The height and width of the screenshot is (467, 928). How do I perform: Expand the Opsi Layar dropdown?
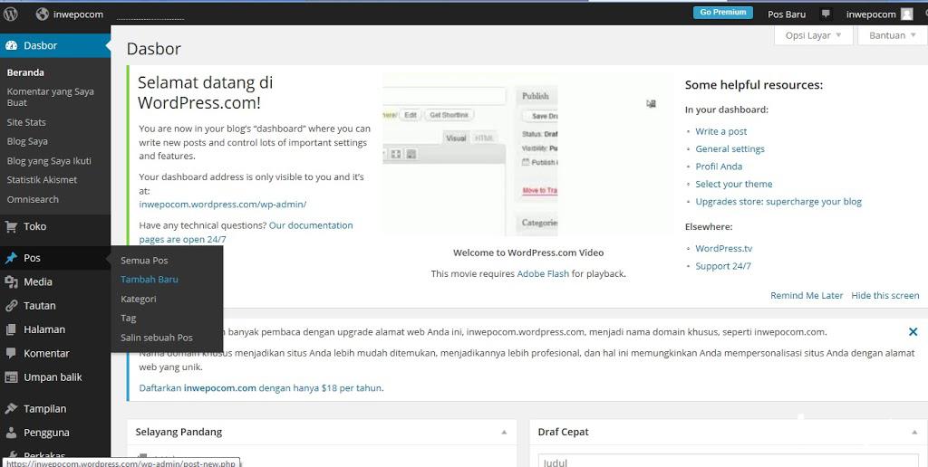[813, 35]
